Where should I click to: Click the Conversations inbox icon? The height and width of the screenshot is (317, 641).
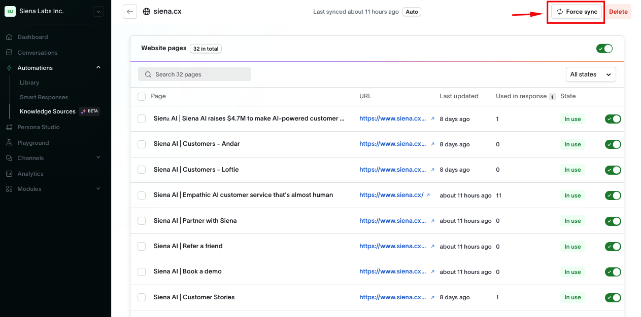point(9,53)
